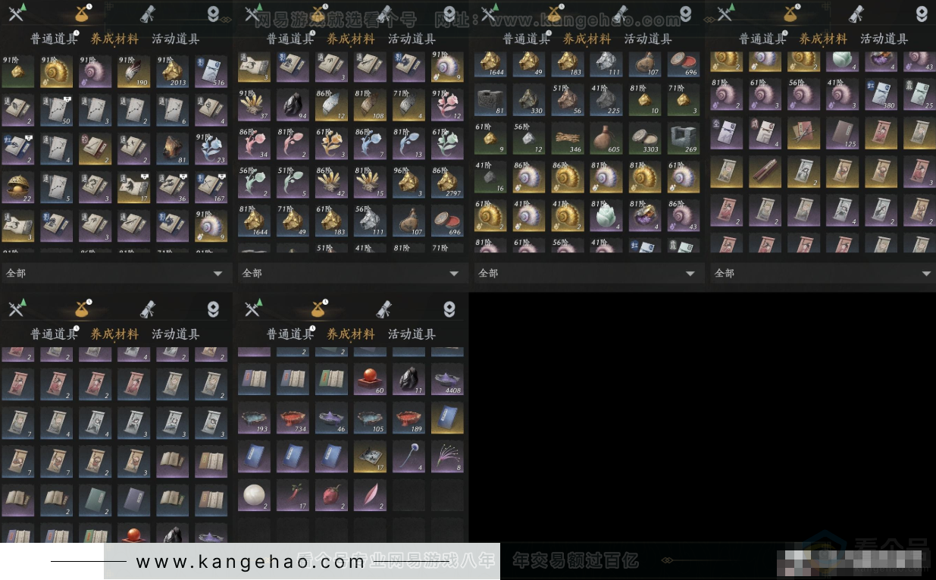Open 养成材料 tab in bottom-middle panel

point(351,334)
